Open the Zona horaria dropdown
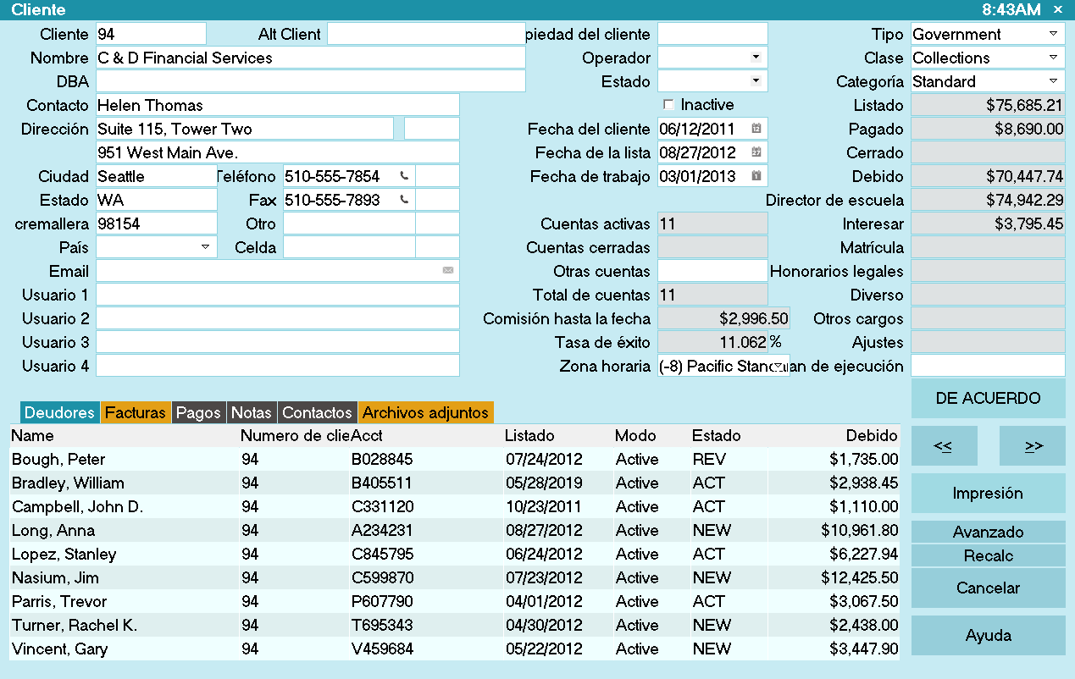 click(x=778, y=366)
